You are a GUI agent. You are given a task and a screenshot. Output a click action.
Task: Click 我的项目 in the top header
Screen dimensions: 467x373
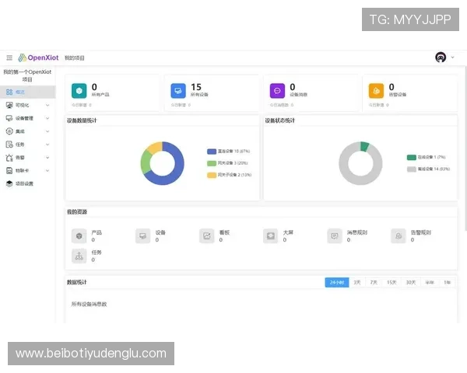75,58
